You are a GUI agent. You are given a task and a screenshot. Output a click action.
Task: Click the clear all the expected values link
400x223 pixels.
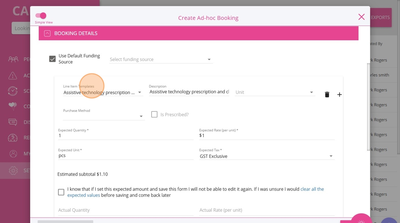[312, 189]
